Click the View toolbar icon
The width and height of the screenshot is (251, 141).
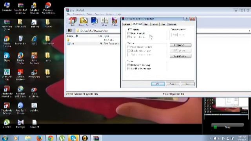point(104,22)
